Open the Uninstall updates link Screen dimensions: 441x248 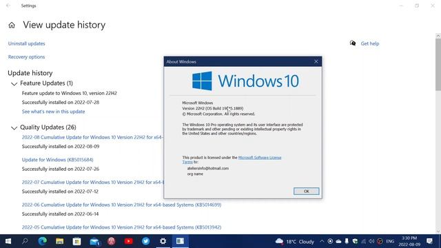[26, 43]
